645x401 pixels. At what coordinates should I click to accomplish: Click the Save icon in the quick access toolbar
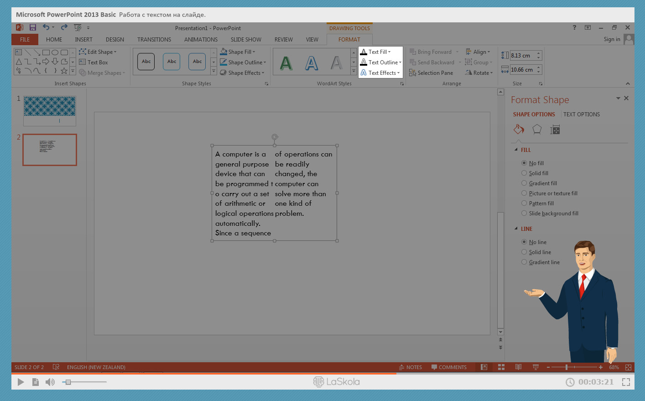coord(33,27)
